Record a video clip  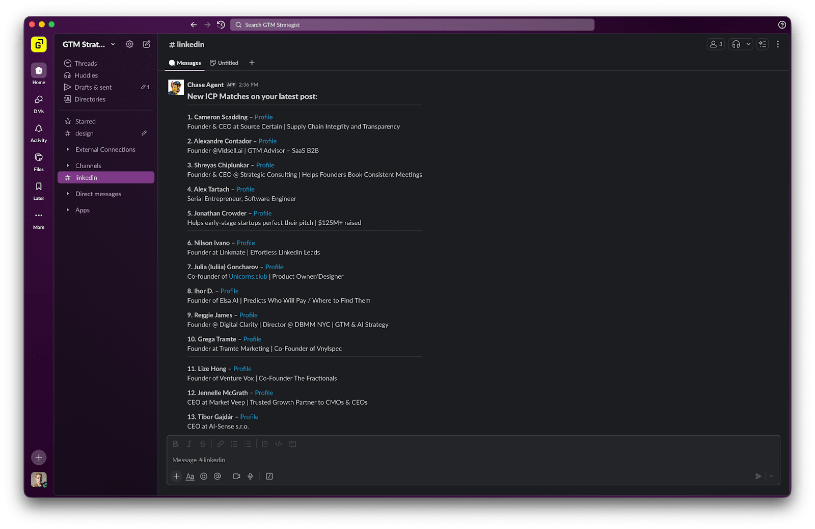236,477
